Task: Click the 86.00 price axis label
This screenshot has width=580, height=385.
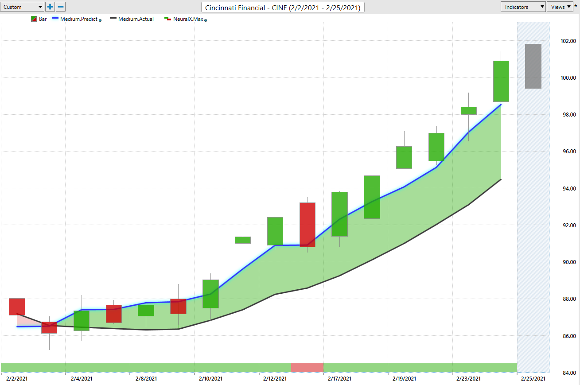Action: tap(568, 336)
